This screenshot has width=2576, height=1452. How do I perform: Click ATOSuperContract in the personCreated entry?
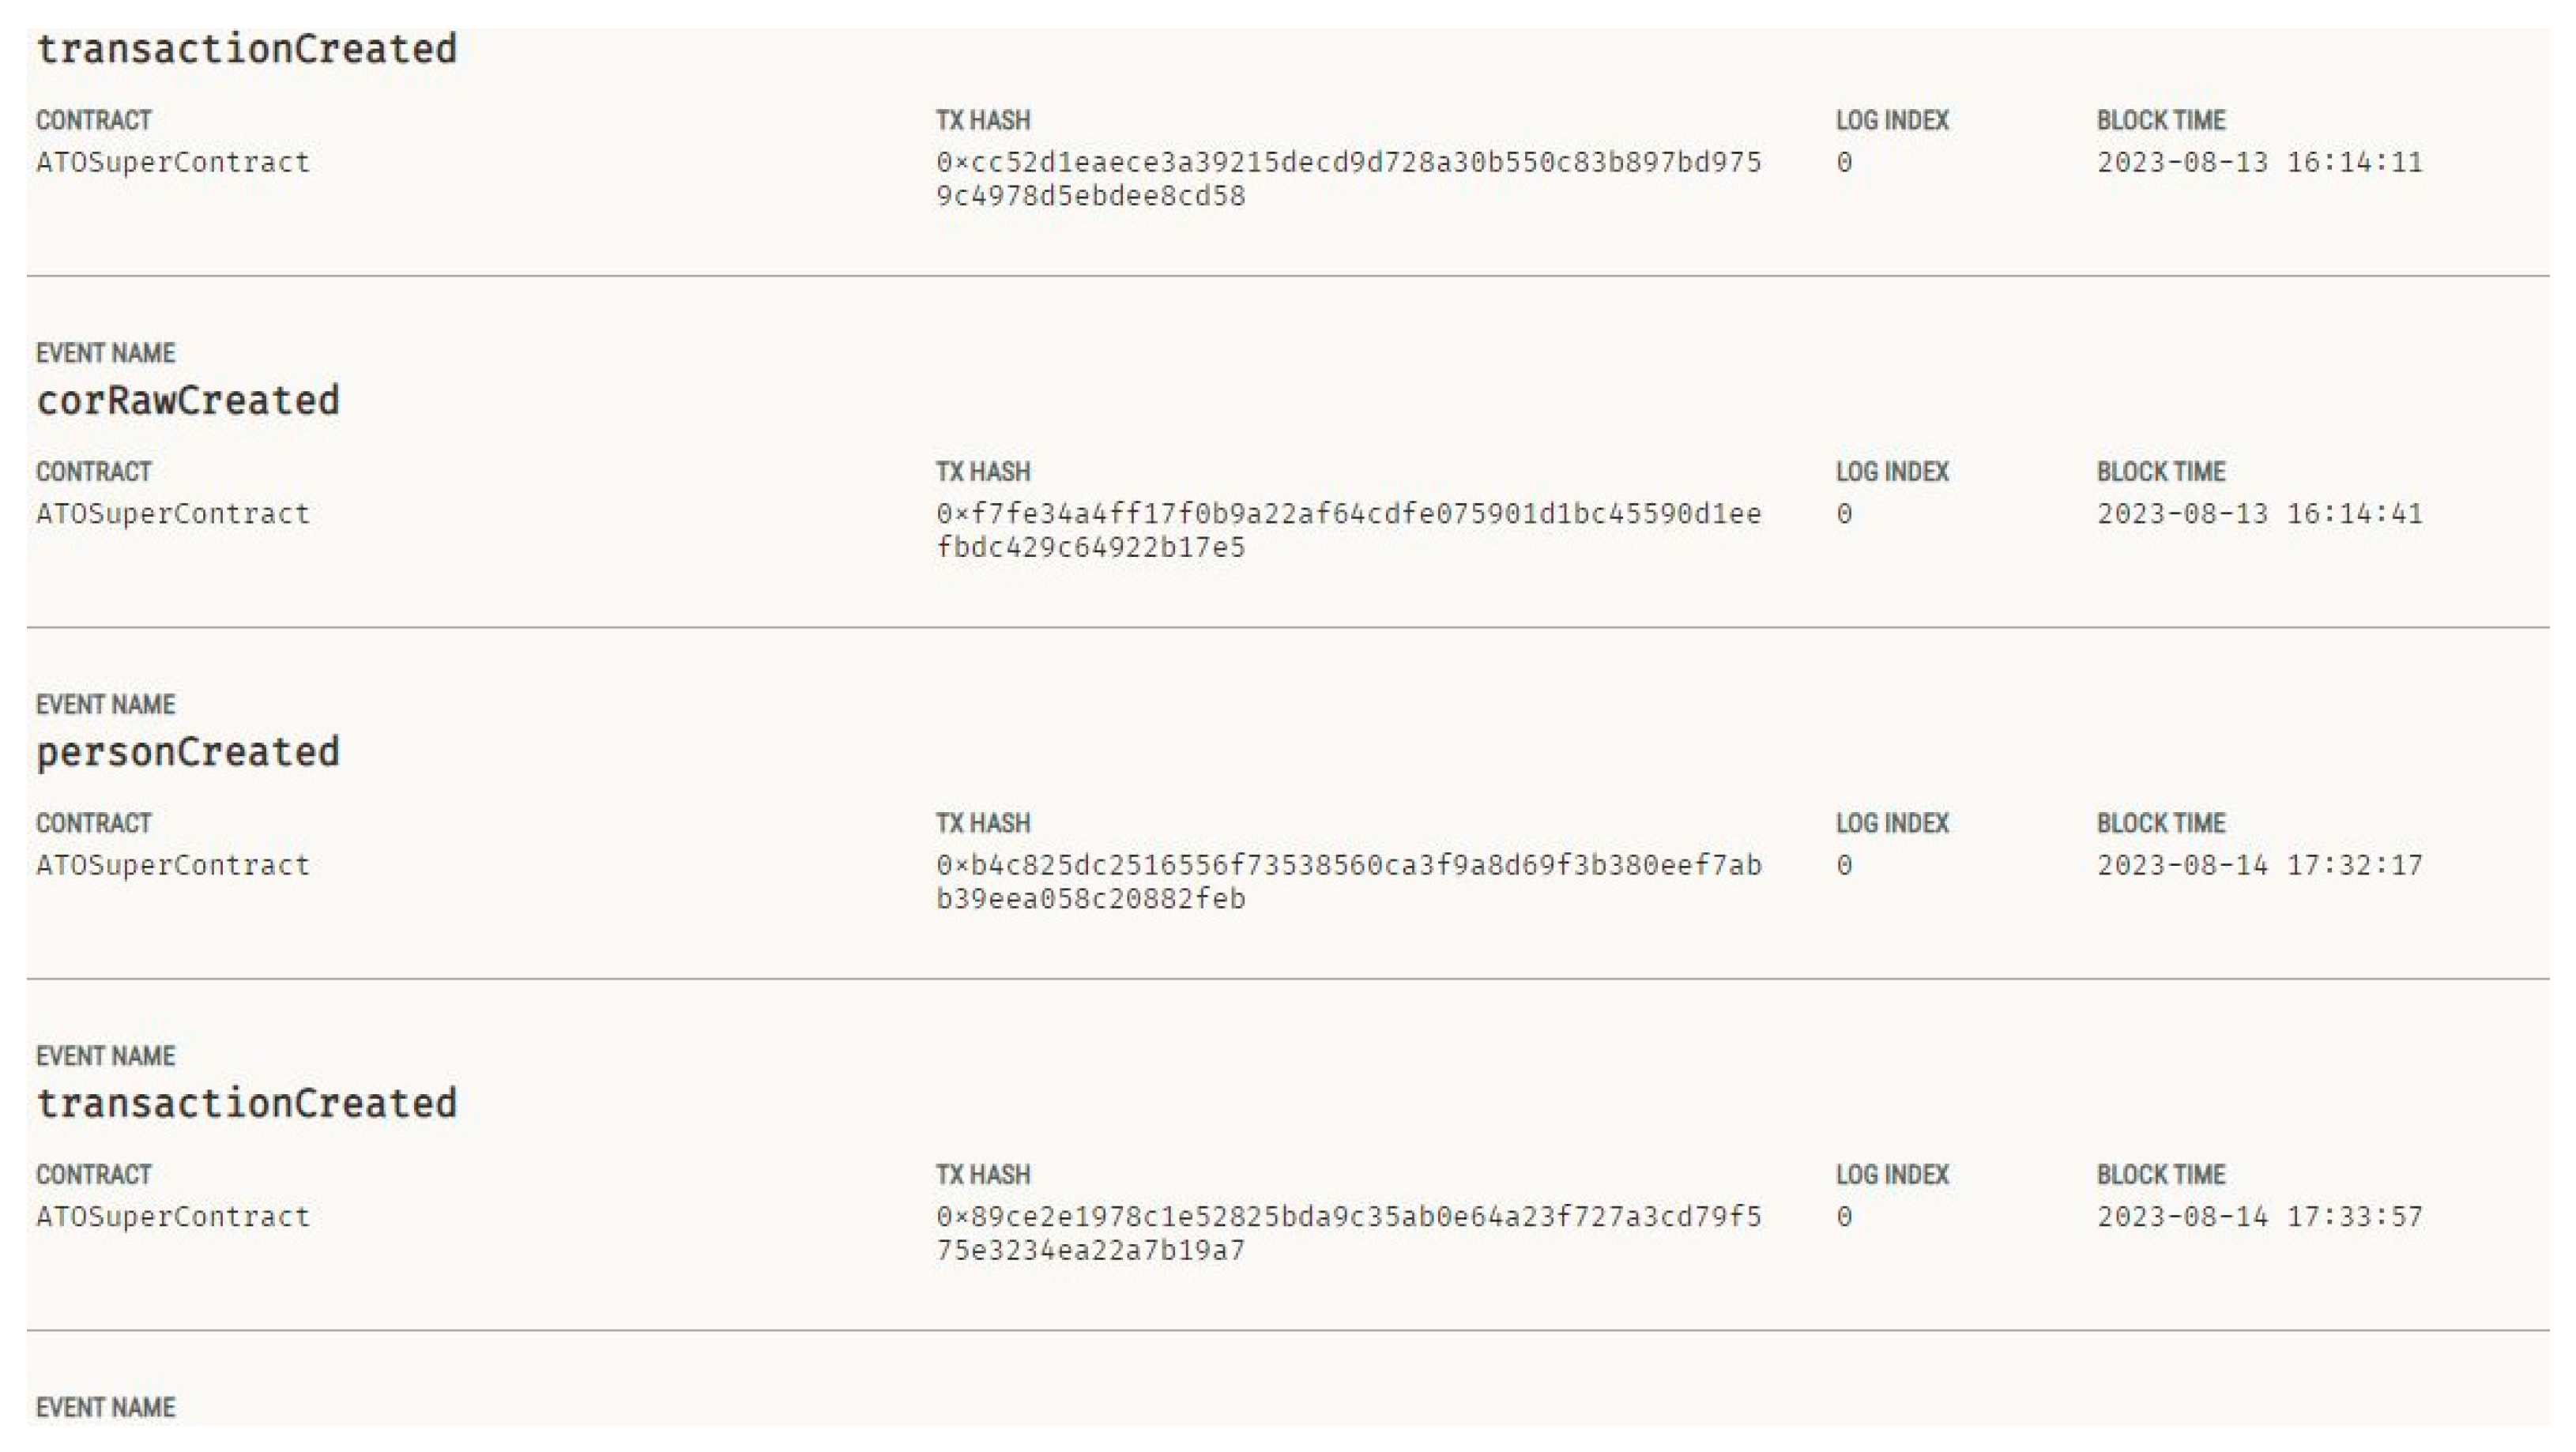pos(173,865)
